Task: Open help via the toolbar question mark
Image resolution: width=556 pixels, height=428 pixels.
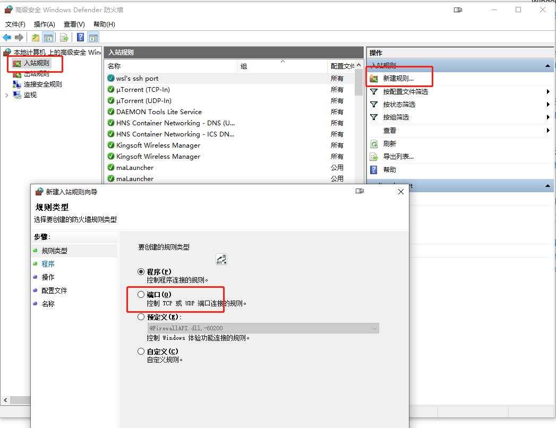Action: click(81, 37)
